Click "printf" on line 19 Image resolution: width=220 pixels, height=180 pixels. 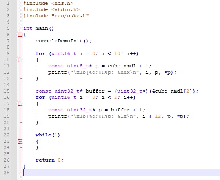(58, 116)
